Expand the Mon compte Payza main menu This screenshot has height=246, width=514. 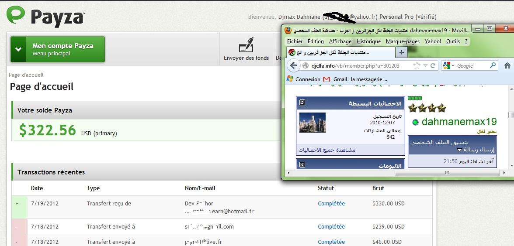point(58,49)
